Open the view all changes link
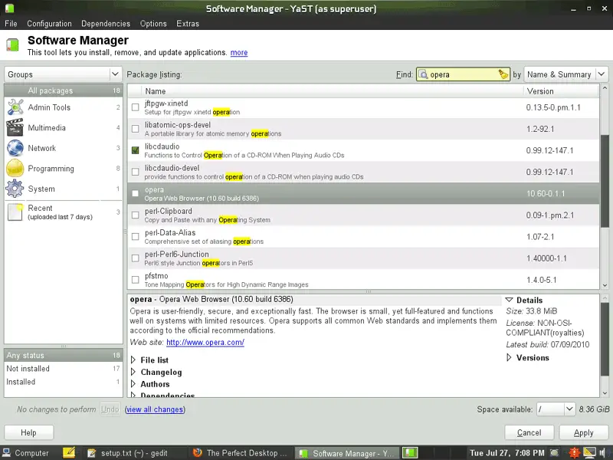Image resolution: width=613 pixels, height=460 pixels. click(155, 409)
